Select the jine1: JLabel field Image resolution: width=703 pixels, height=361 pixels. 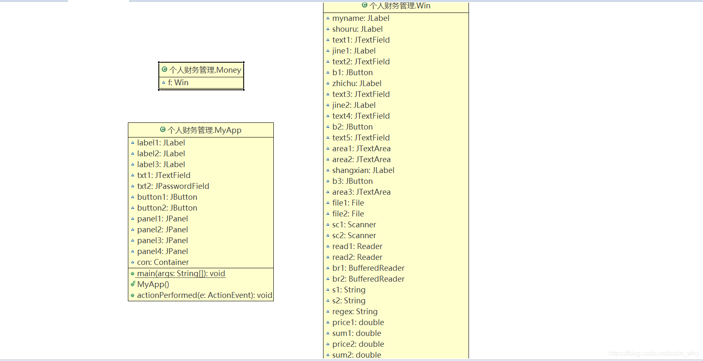(354, 51)
